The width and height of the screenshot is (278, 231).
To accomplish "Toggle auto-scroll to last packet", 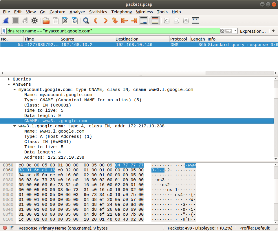I will (144, 21).
